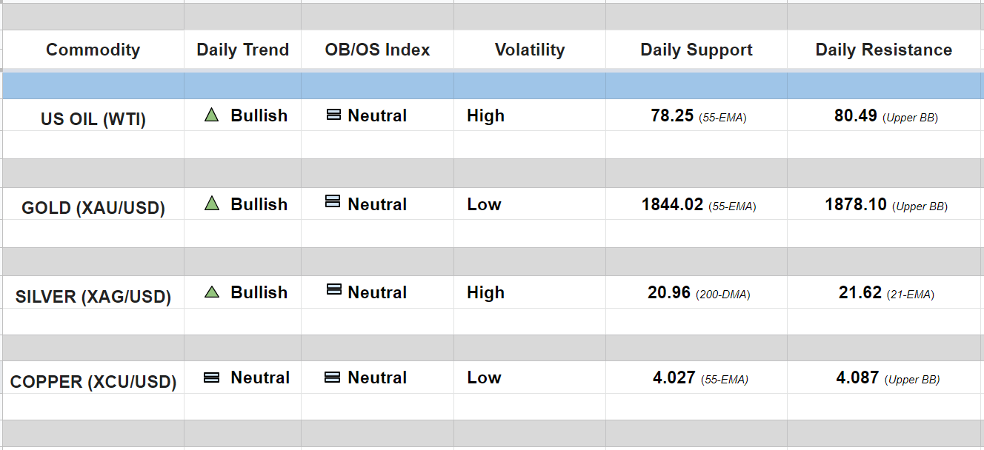Select the Commodity column header
984x450 pixels.
click(x=93, y=50)
